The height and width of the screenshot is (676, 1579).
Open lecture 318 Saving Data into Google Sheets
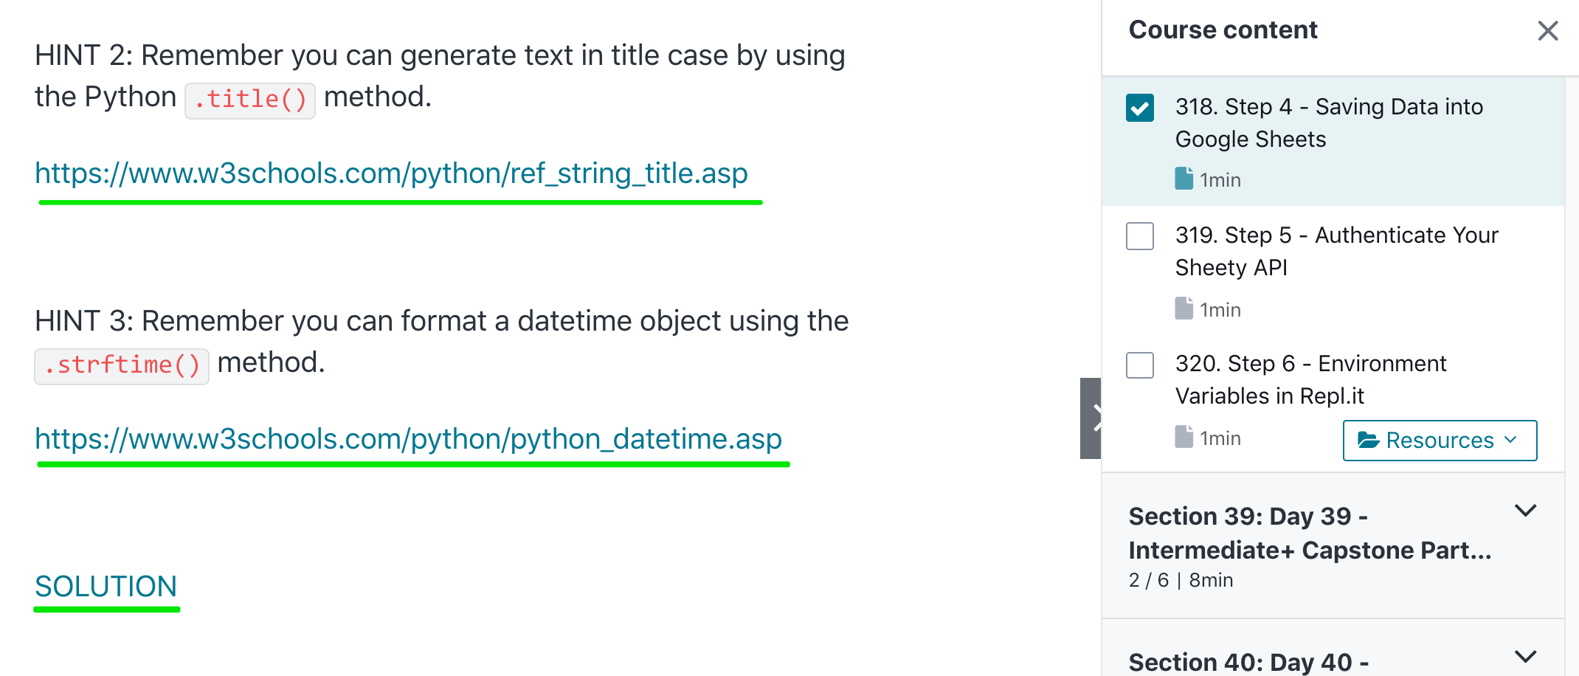(x=1328, y=123)
